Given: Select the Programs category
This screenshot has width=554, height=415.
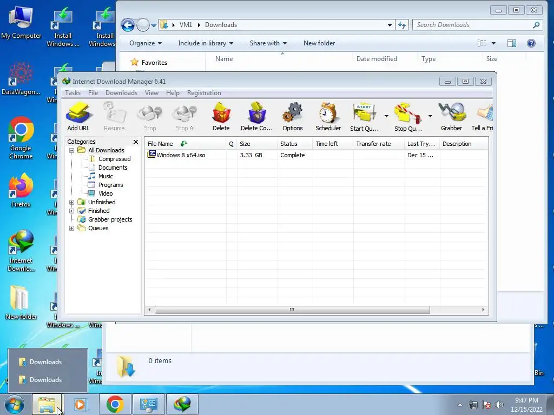Looking at the screenshot, I should [x=110, y=185].
